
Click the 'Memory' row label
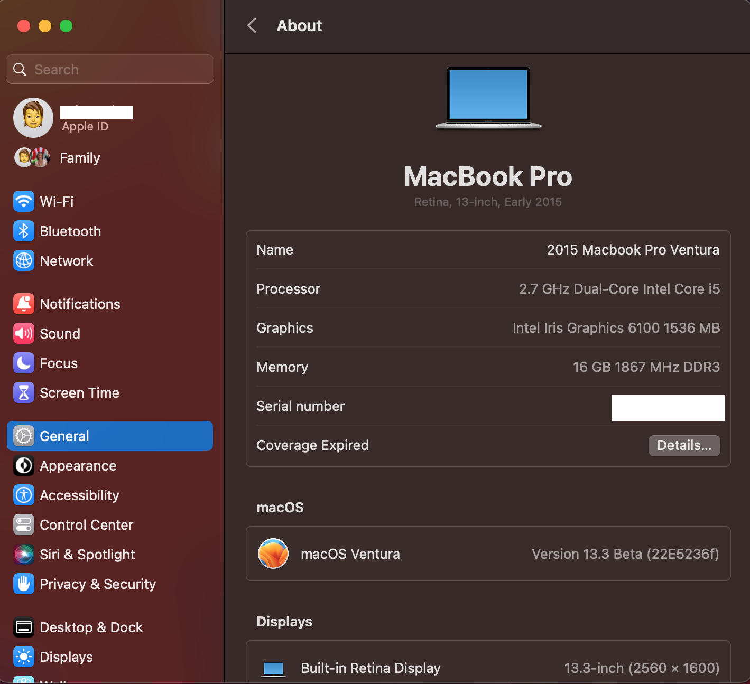[x=282, y=367]
